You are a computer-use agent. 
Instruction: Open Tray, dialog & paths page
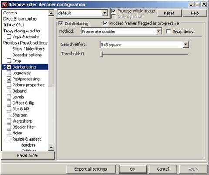coord(22,31)
